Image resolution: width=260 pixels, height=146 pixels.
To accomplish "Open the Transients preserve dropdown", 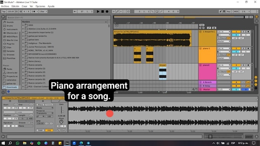I will point(45,113).
